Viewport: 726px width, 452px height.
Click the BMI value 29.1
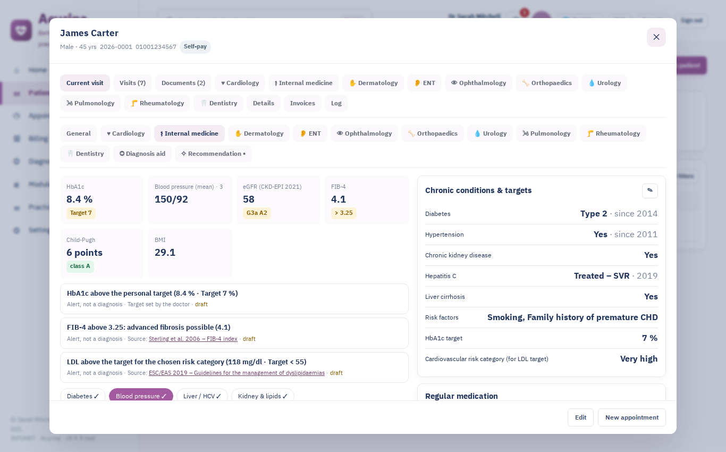pyautogui.click(x=165, y=253)
